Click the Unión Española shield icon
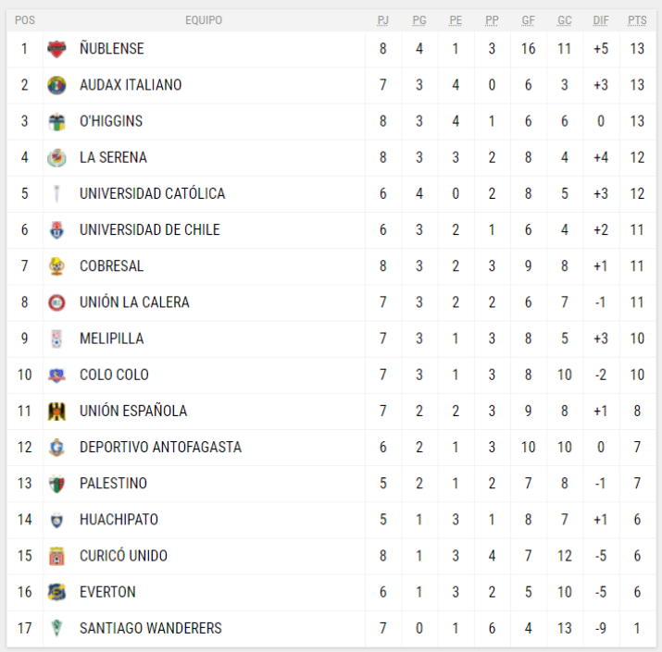662x652 pixels. (57, 411)
